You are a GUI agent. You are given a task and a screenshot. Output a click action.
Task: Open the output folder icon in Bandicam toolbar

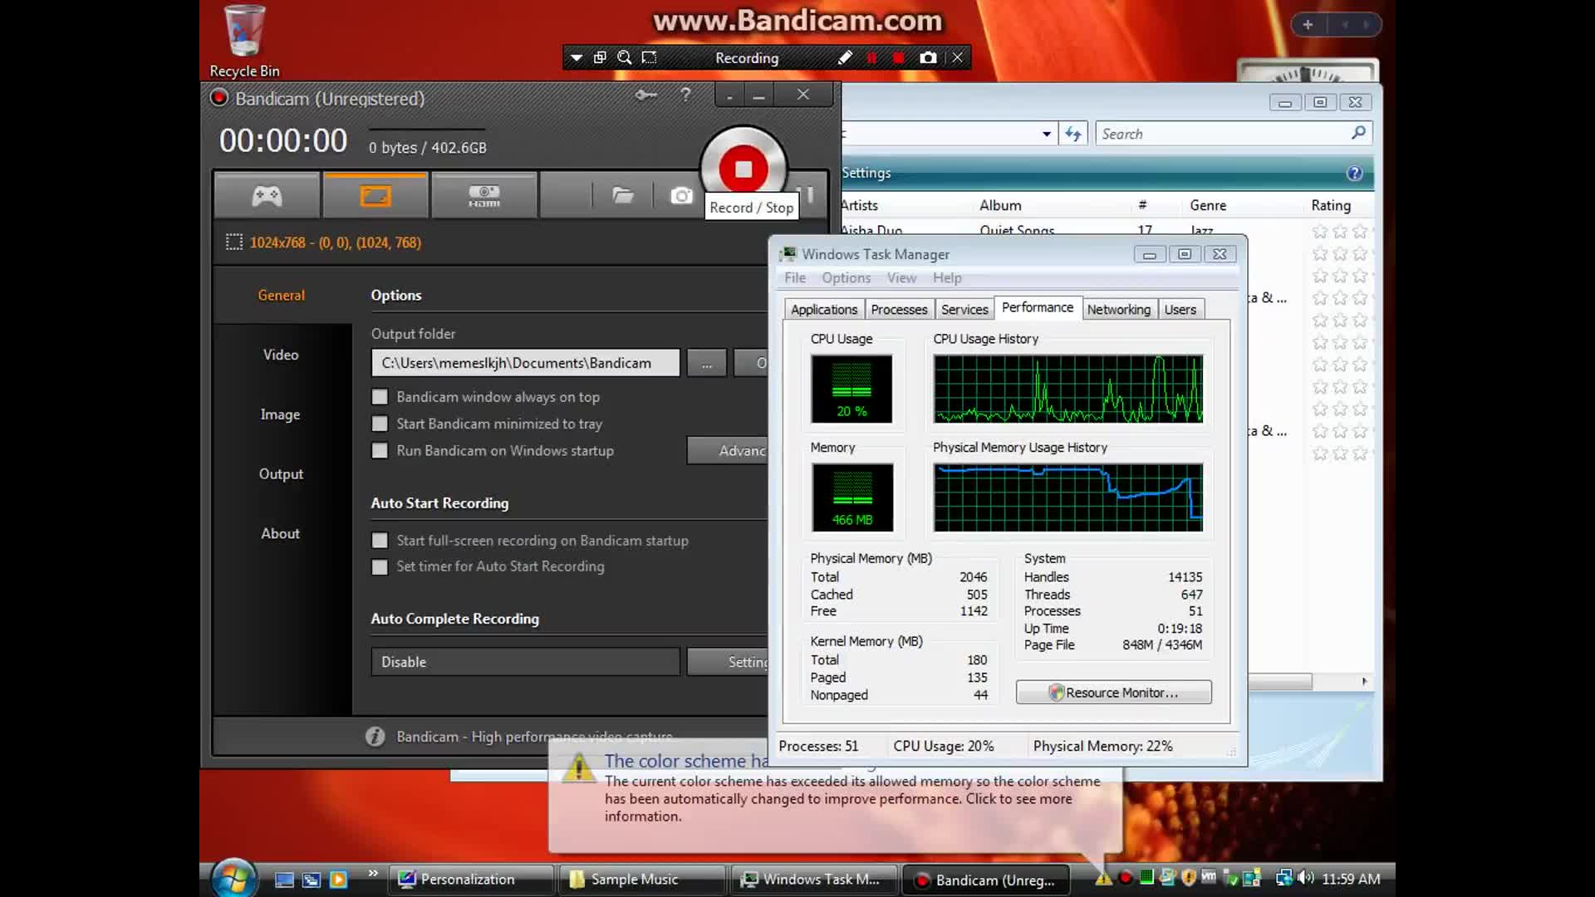click(623, 196)
